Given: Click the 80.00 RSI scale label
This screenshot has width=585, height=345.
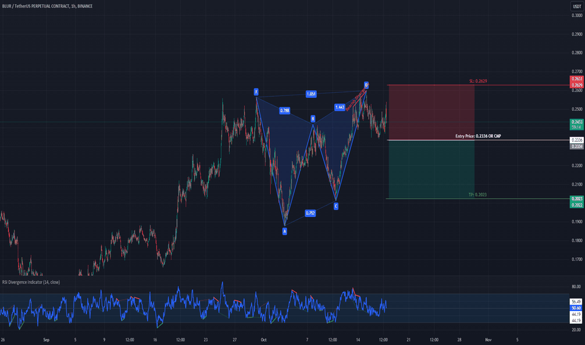Looking at the screenshot, I should 576,287.
